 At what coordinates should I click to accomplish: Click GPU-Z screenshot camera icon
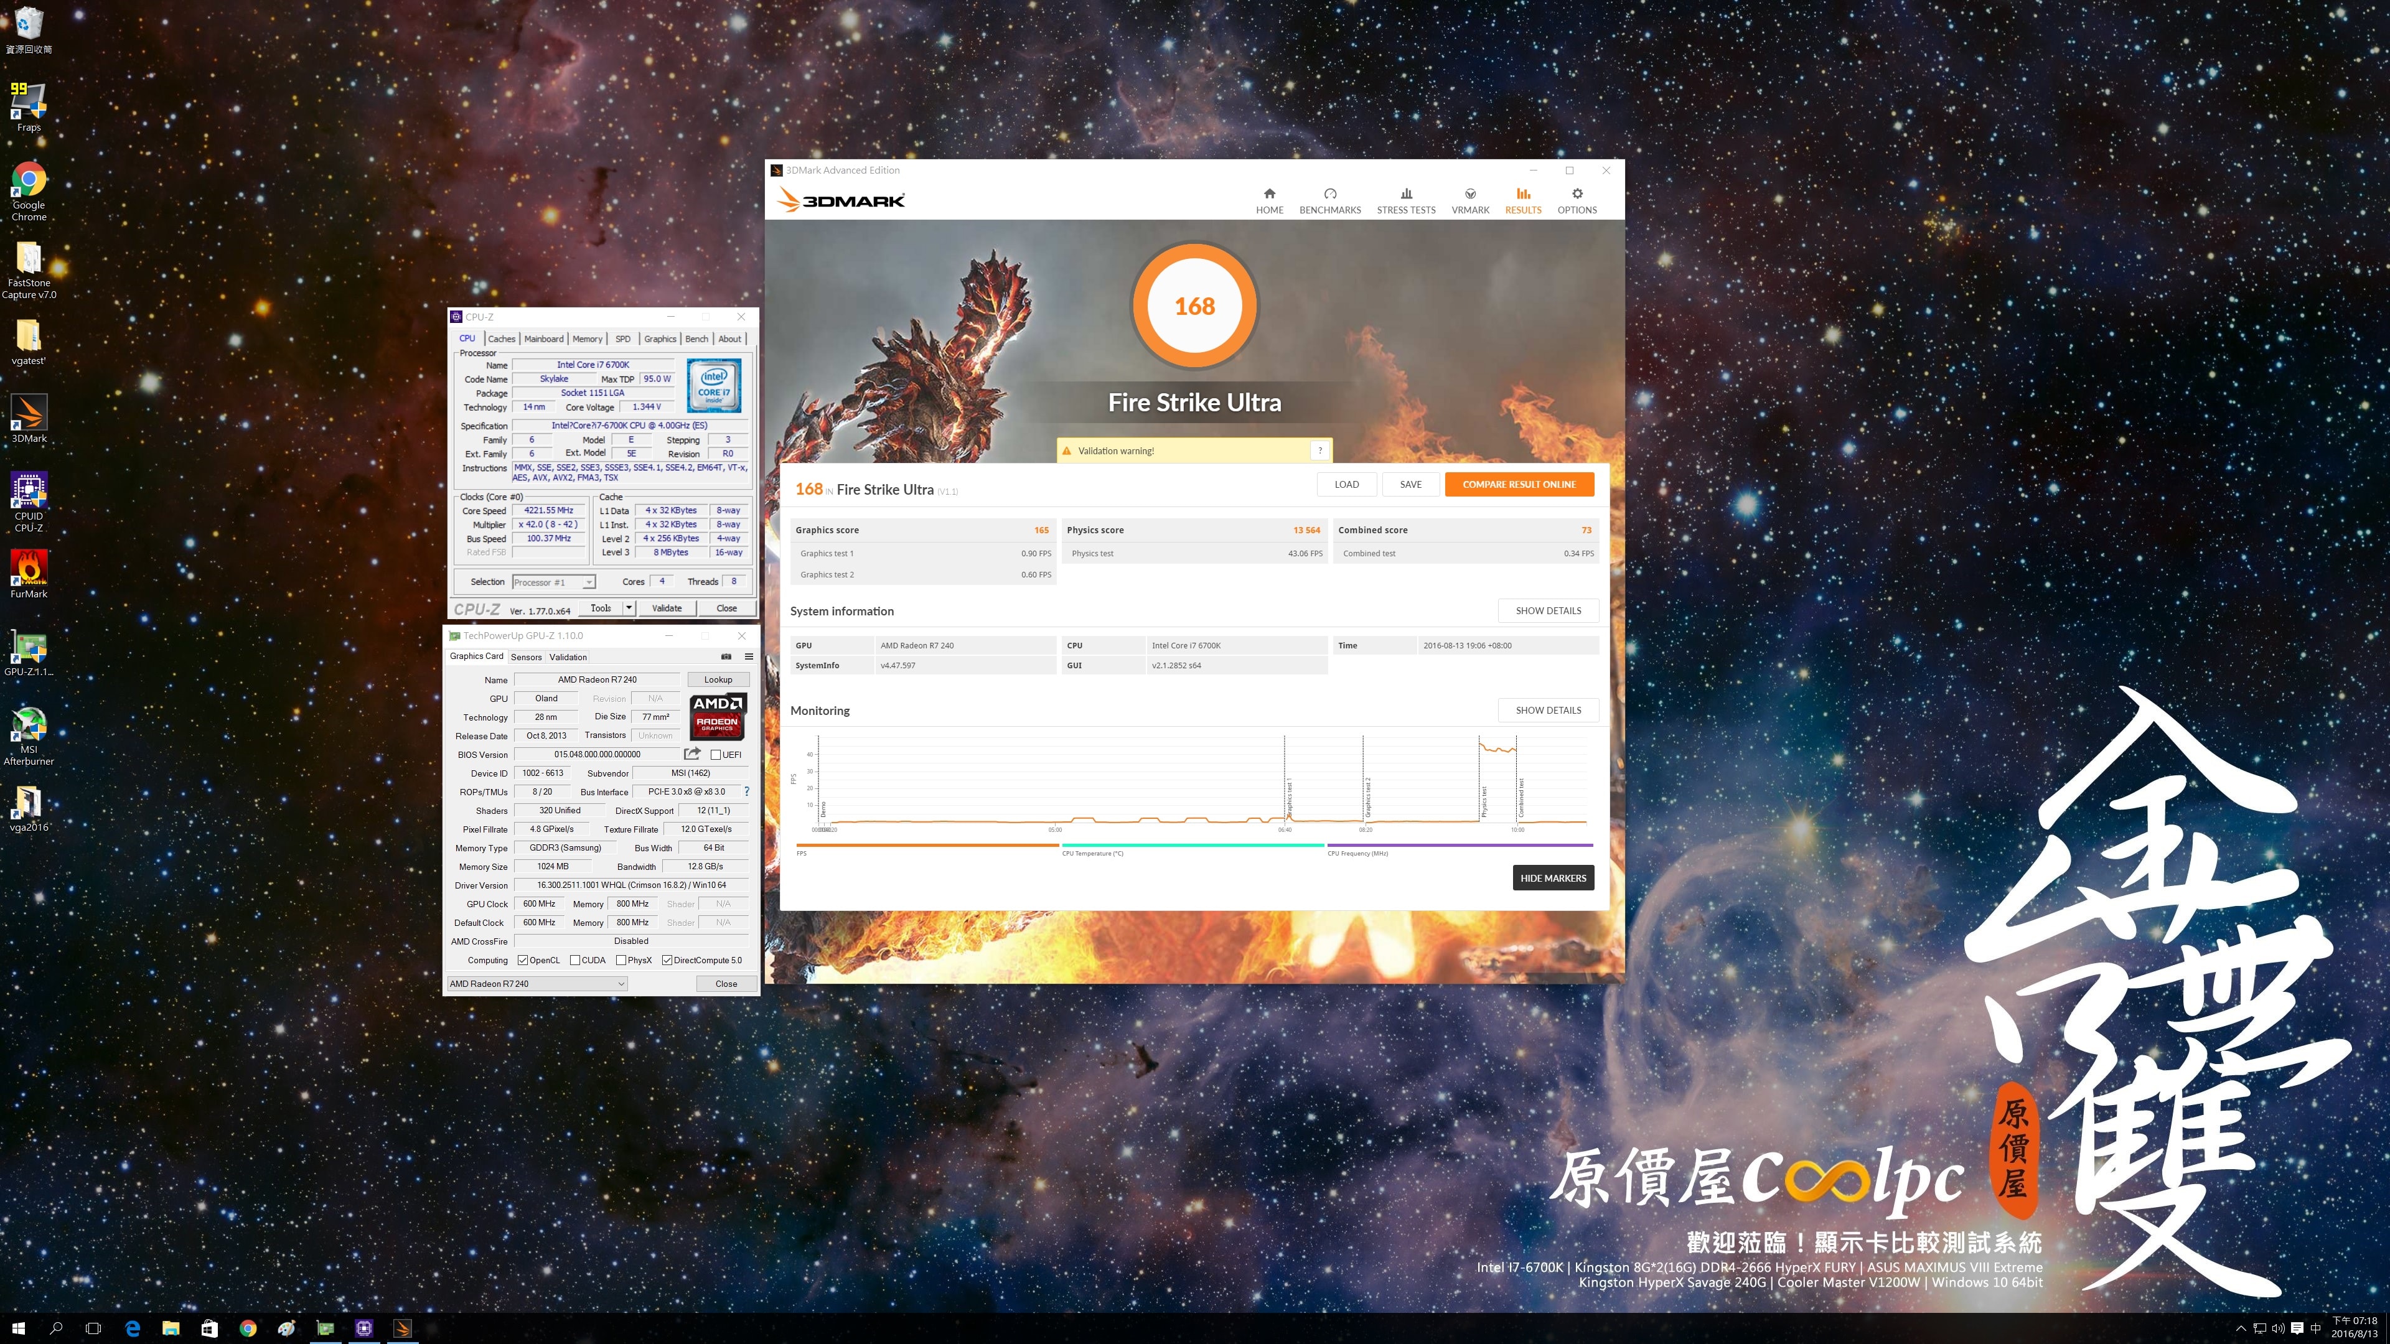coord(726,656)
